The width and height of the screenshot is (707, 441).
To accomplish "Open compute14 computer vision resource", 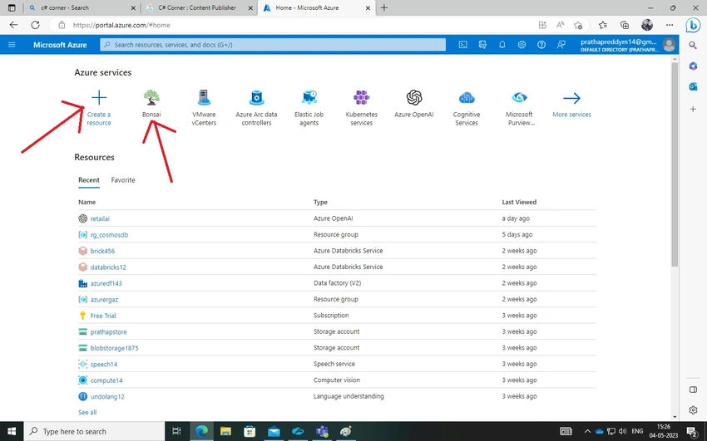I will tap(106, 380).
